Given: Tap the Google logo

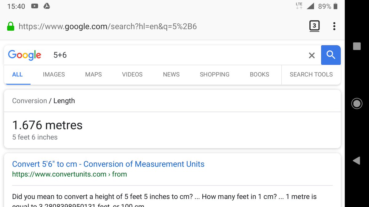Looking at the screenshot, I should 25,55.
